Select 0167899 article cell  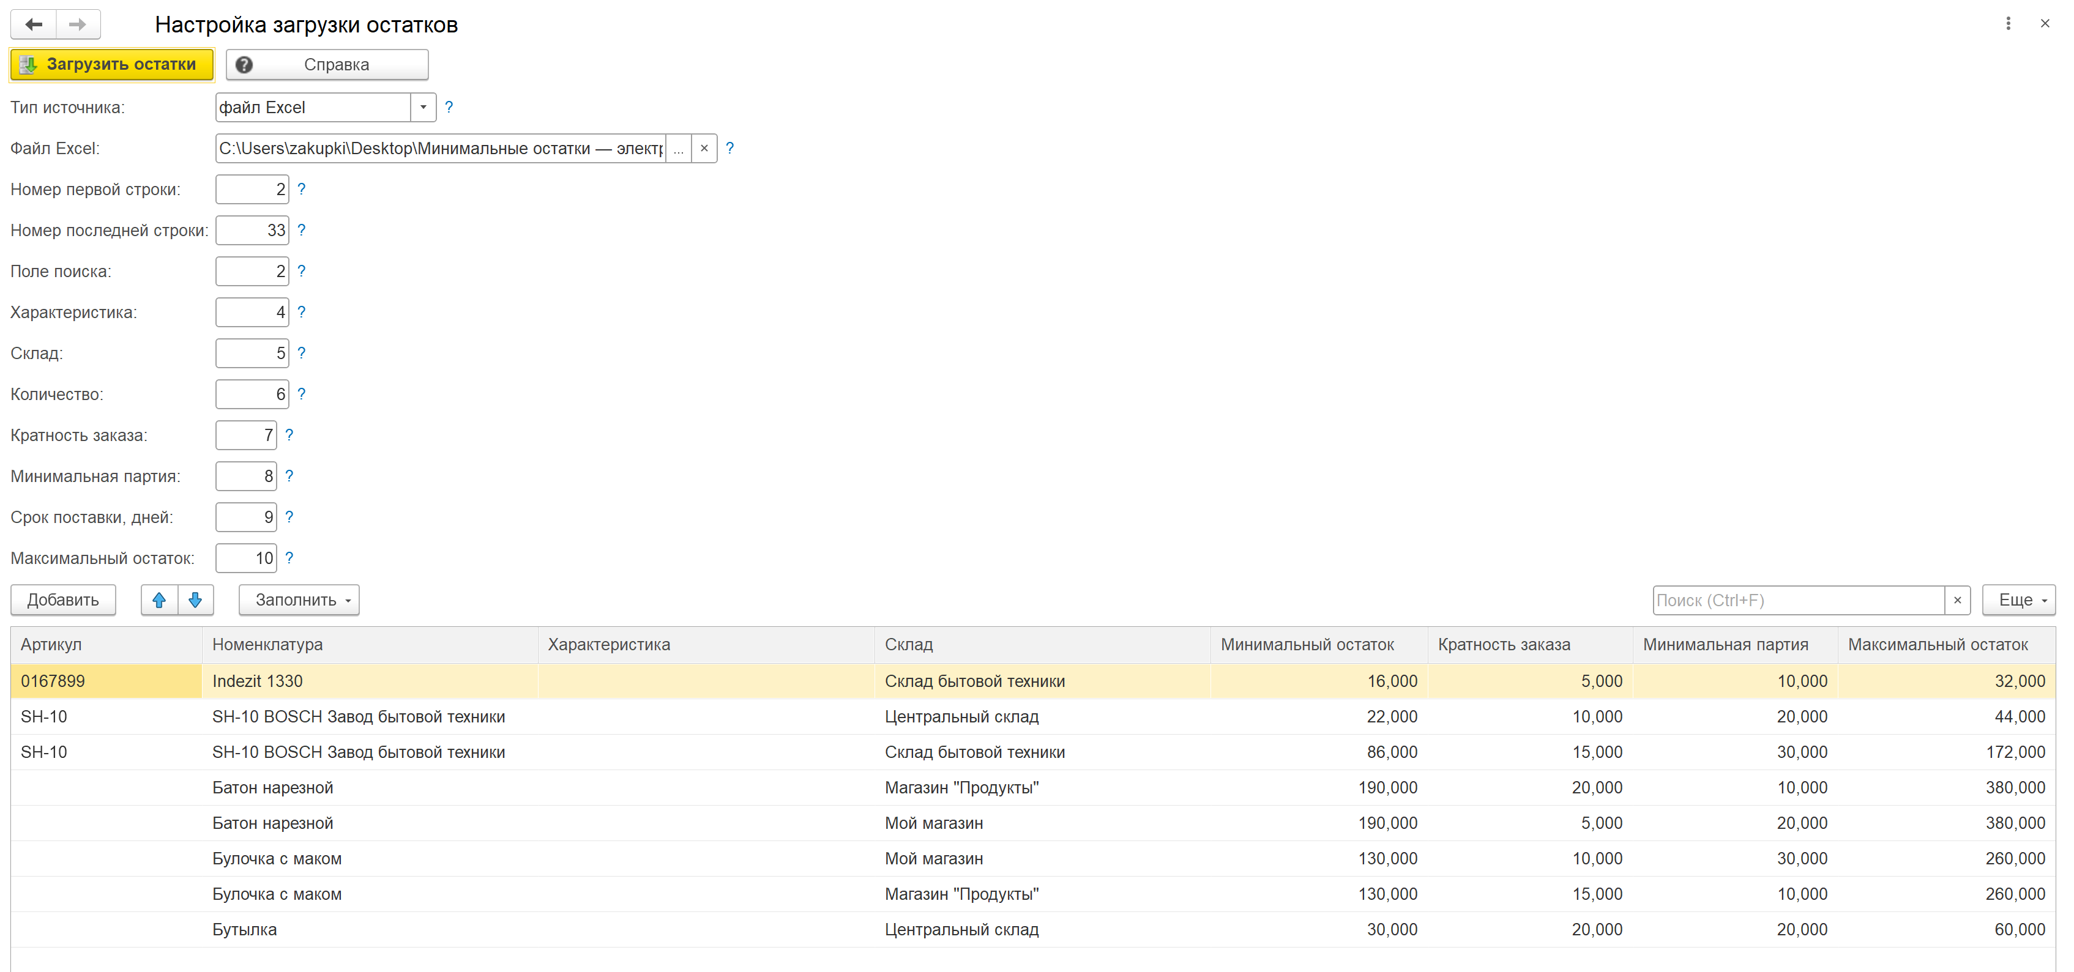point(106,681)
